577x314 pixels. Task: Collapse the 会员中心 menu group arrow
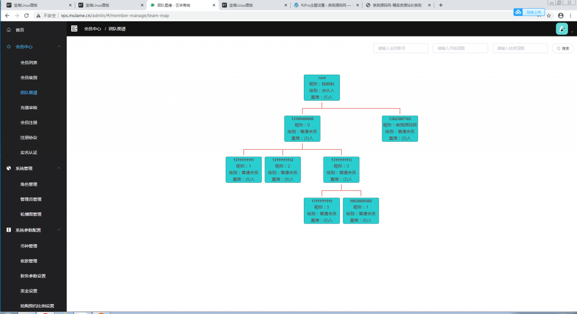[59, 46]
